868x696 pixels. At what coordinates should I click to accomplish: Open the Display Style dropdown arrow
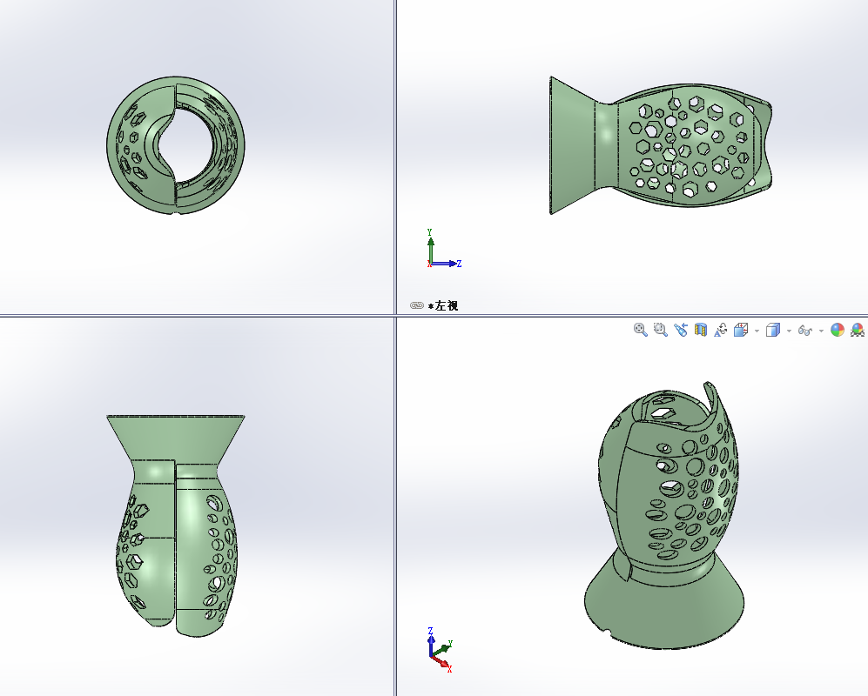click(788, 331)
